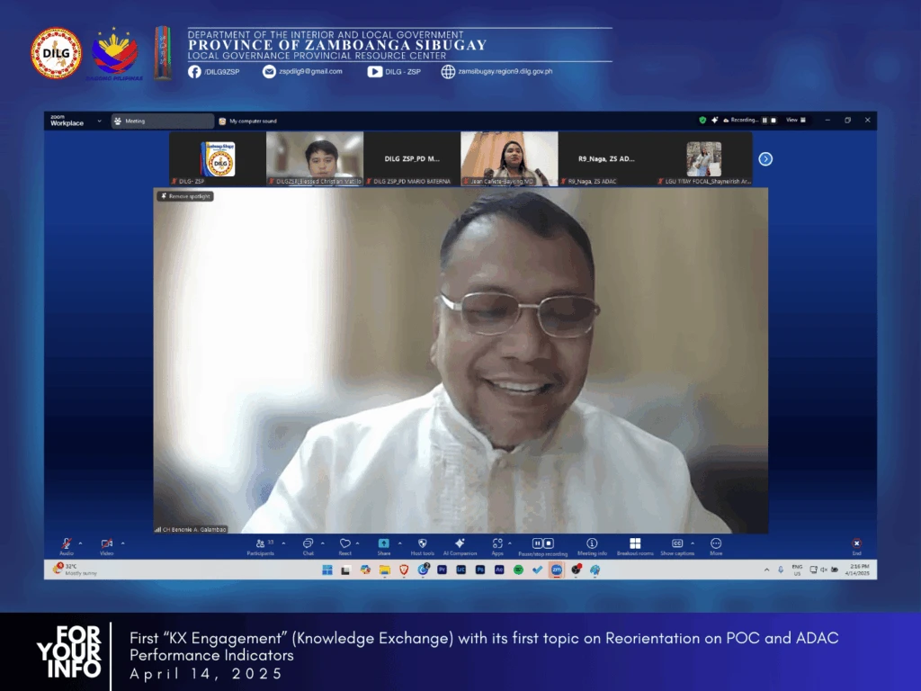Click the green Share screen icon

tap(383, 543)
